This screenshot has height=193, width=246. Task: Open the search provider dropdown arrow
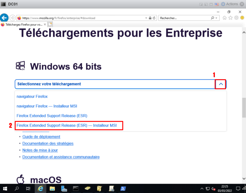coord(216,18)
